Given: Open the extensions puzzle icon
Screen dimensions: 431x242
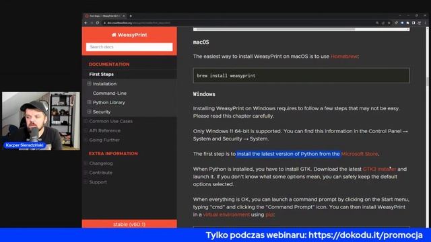Looking at the screenshot, I should pyautogui.click(x=407, y=23).
